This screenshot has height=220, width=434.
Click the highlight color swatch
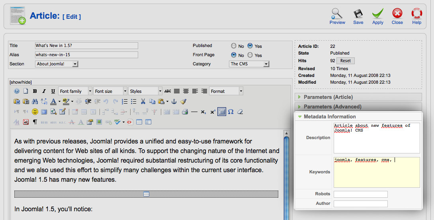click(66, 101)
